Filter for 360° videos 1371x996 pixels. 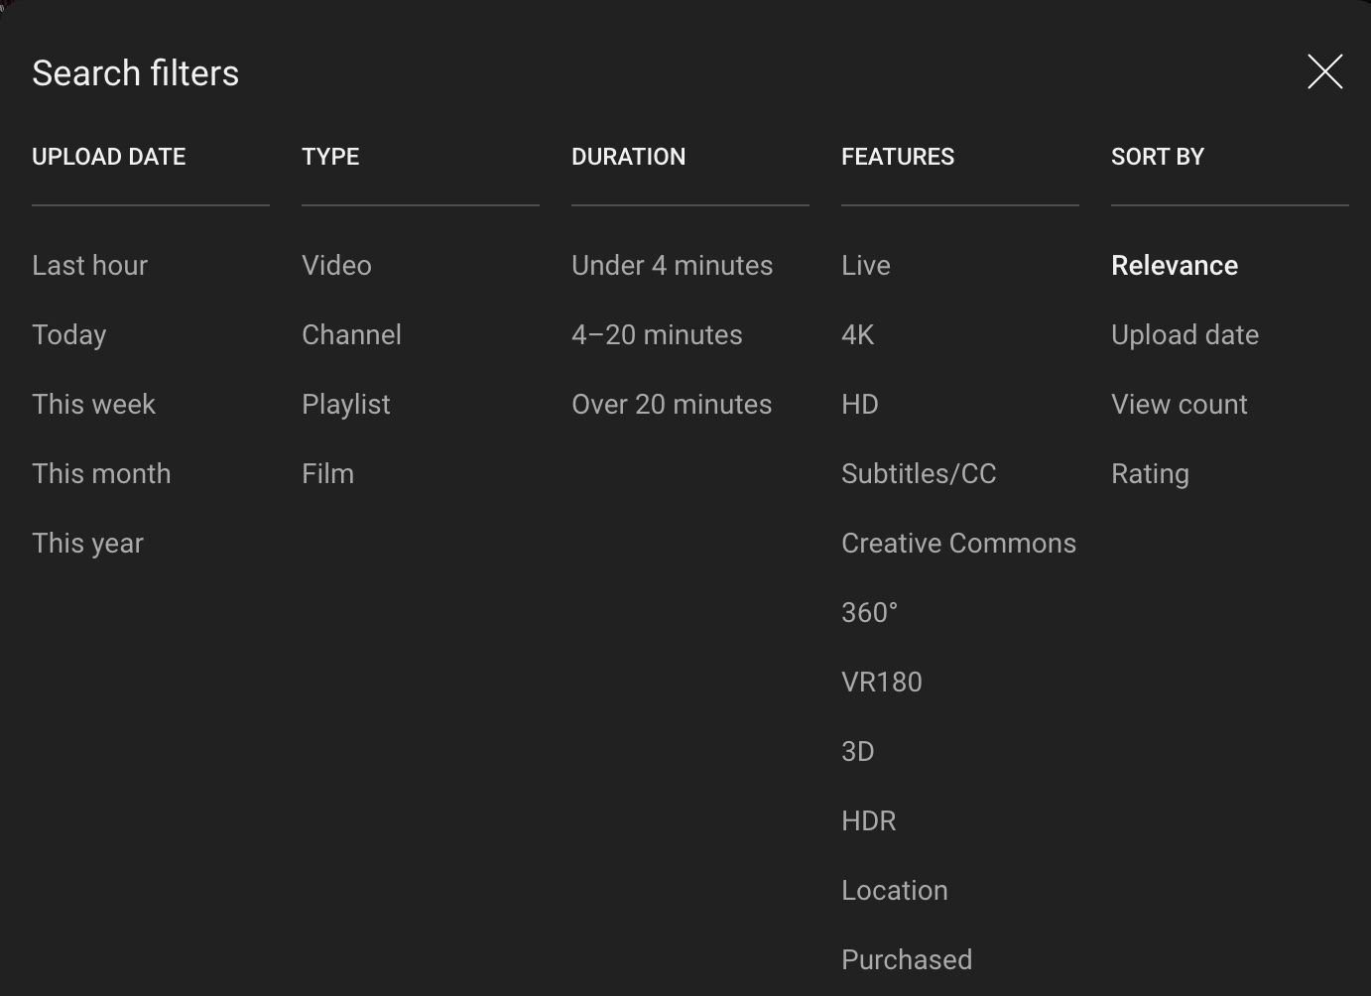(869, 612)
